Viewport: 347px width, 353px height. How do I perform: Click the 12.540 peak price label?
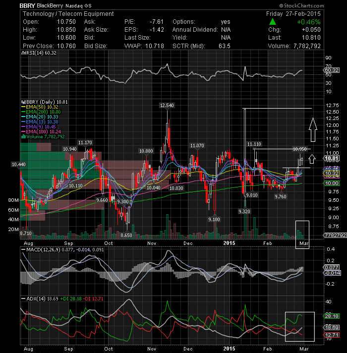pyautogui.click(x=167, y=106)
